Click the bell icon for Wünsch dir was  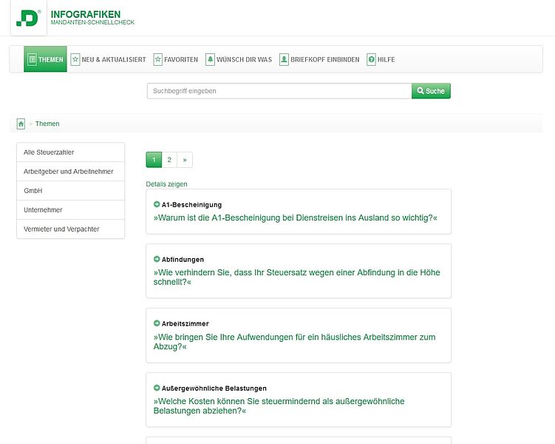(x=210, y=59)
